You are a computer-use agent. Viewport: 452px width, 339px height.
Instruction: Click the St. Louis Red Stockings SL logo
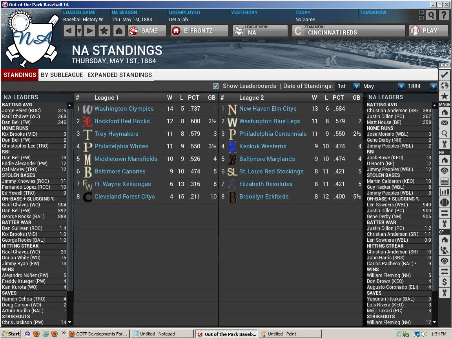click(232, 172)
